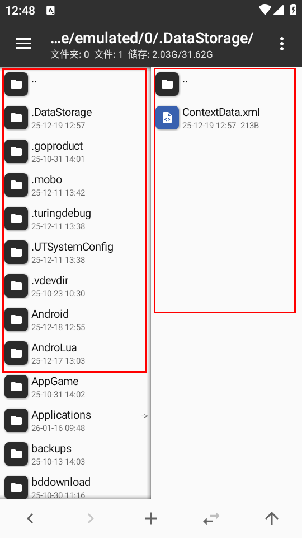Open the backups folder
This screenshot has width=302, height=538.
(x=75, y=454)
